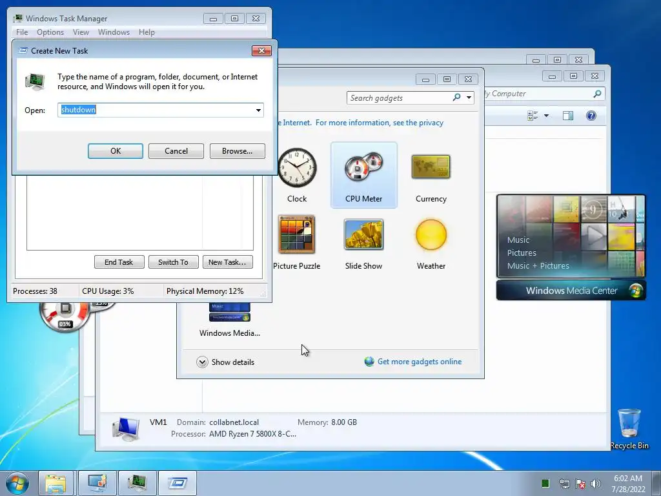Open the View menu in Task Manager
This screenshot has height=496, width=661.
click(x=81, y=32)
